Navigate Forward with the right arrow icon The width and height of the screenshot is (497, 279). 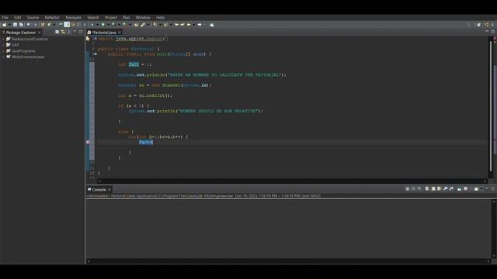coord(200,25)
